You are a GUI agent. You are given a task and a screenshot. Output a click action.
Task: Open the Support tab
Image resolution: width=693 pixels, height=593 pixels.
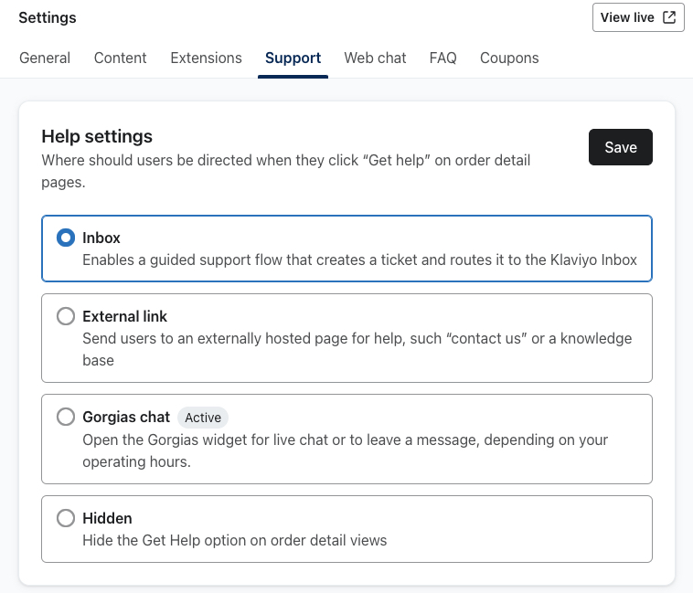coord(293,58)
